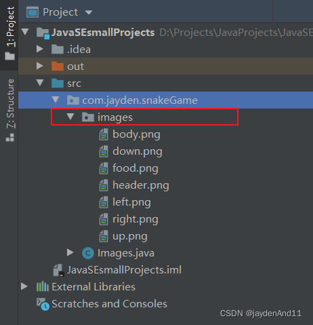Click the blue src source folder icon
313x325 pixels.
pyautogui.click(x=58, y=83)
